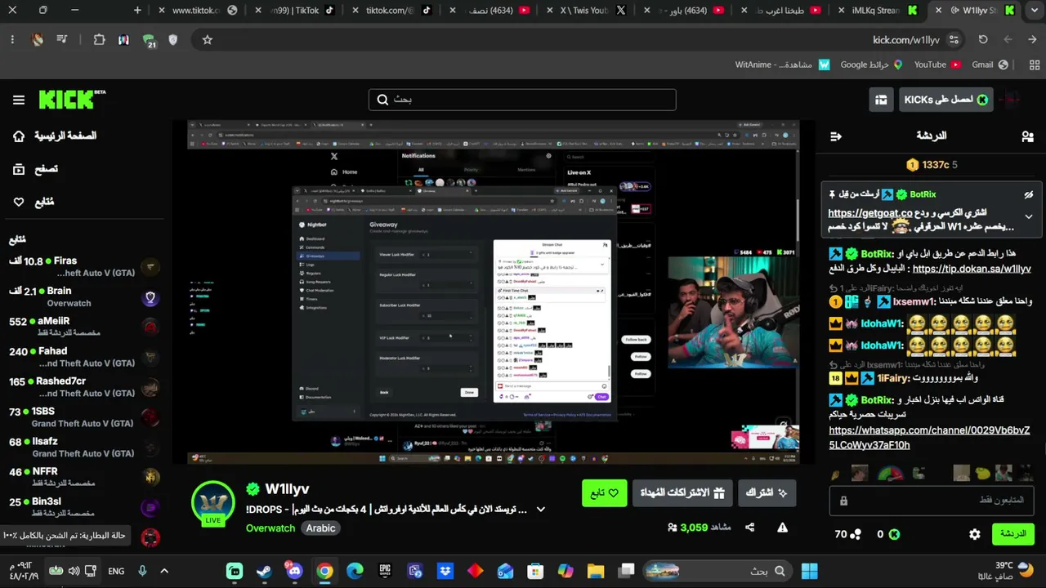
Task: Click the followers-only chat input box
Action: click(x=932, y=500)
